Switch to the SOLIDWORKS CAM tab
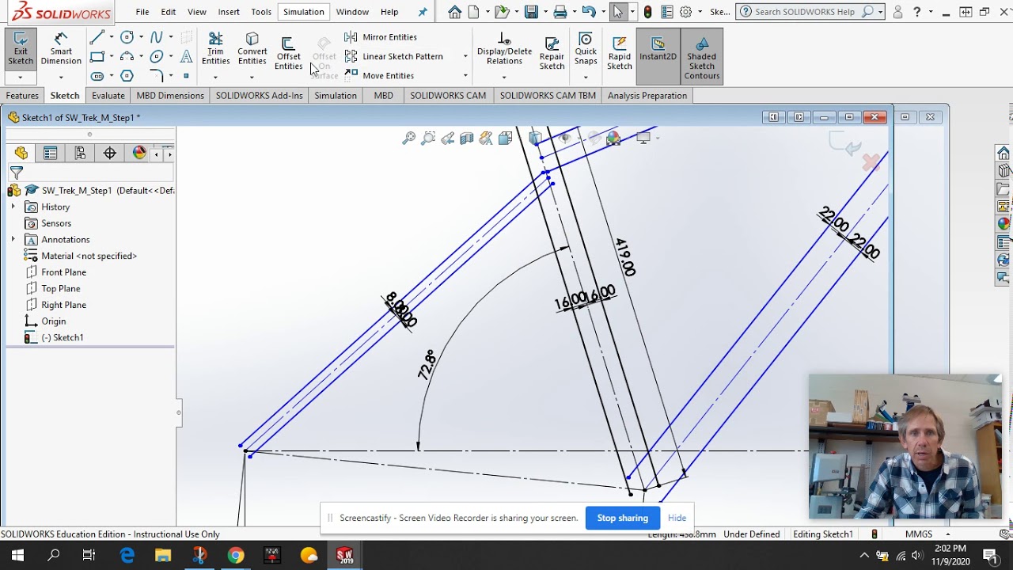The width and height of the screenshot is (1013, 570). point(448,95)
